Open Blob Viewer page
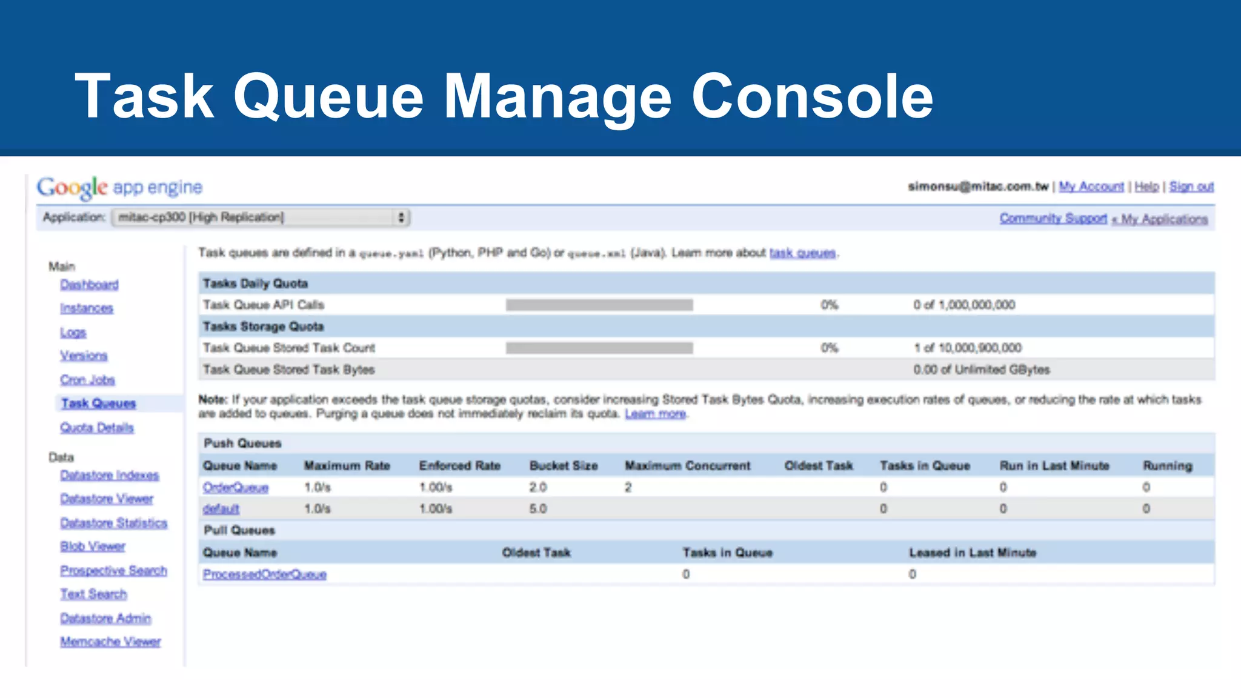Viewport: 1241px width, 698px height. coord(93,546)
